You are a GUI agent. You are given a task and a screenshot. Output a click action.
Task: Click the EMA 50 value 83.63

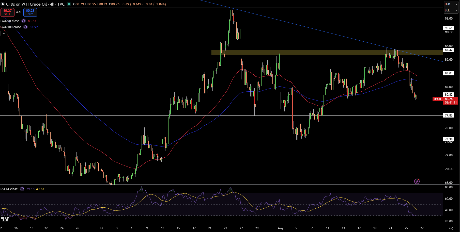click(32, 21)
